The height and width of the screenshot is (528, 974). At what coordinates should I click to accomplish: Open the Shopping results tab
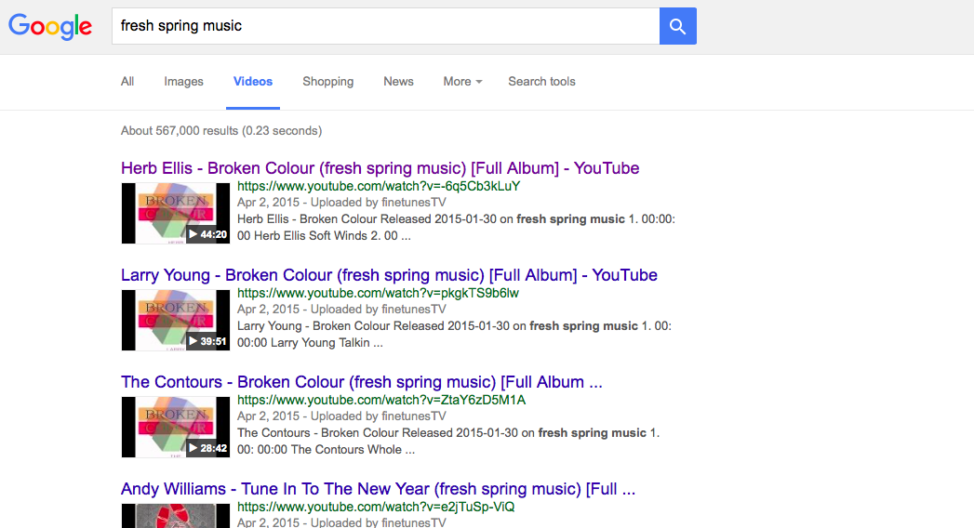click(x=327, y=82)
